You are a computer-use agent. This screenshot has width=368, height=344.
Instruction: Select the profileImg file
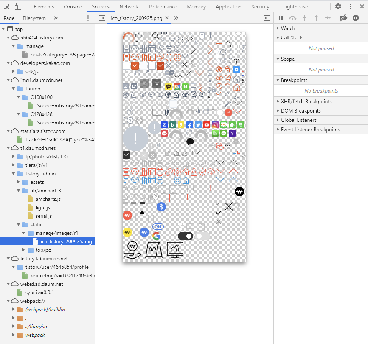(62, 276)
